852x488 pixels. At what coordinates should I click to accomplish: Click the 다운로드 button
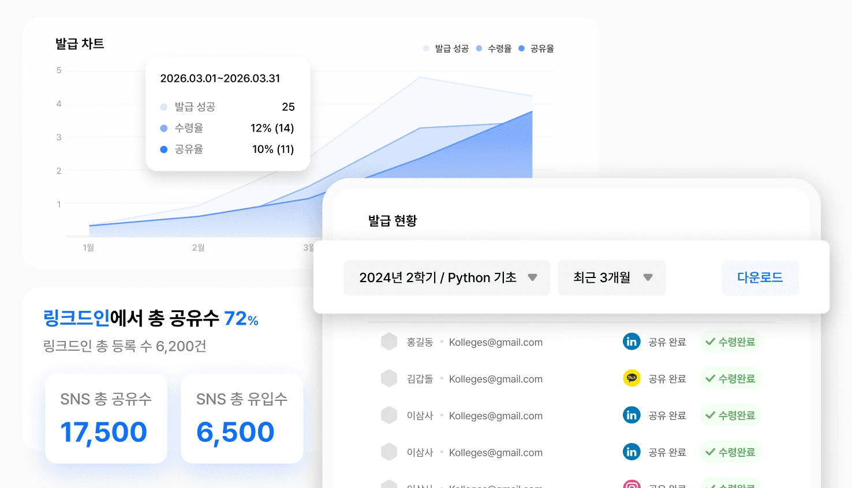(760, 277)
